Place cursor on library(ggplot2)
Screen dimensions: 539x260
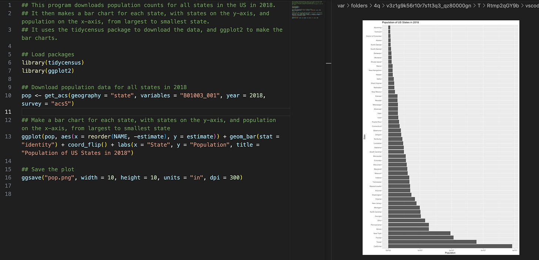coord(48,71)
